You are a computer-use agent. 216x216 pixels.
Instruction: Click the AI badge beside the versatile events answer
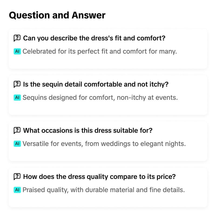coord(17,144)
